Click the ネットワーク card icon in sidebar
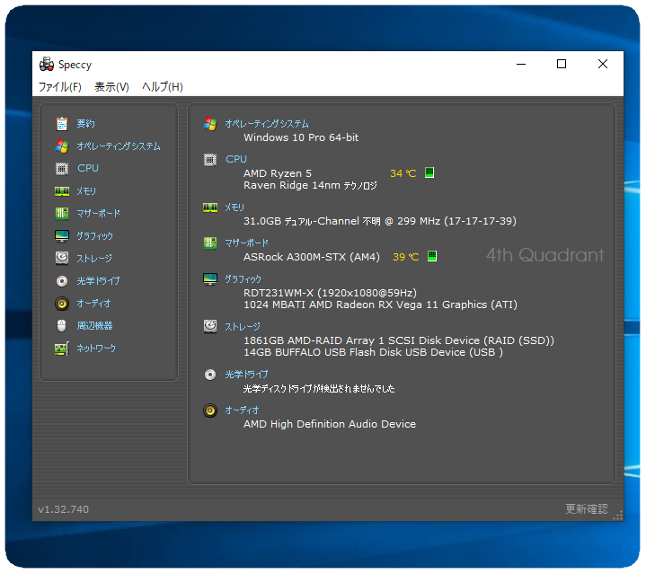 click(62, 349)
